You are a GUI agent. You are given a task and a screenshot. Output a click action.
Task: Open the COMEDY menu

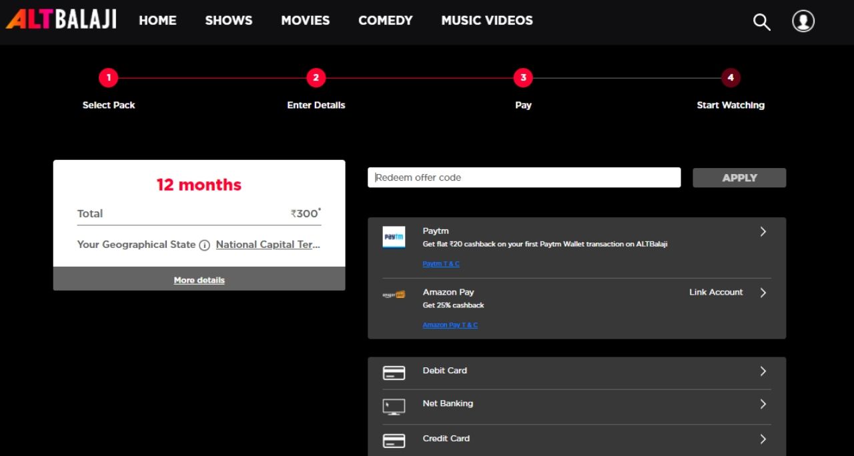pos(386,21)
